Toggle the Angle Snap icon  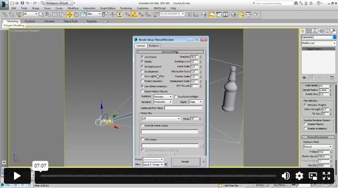pyautogui.click(x=134, y=14)
